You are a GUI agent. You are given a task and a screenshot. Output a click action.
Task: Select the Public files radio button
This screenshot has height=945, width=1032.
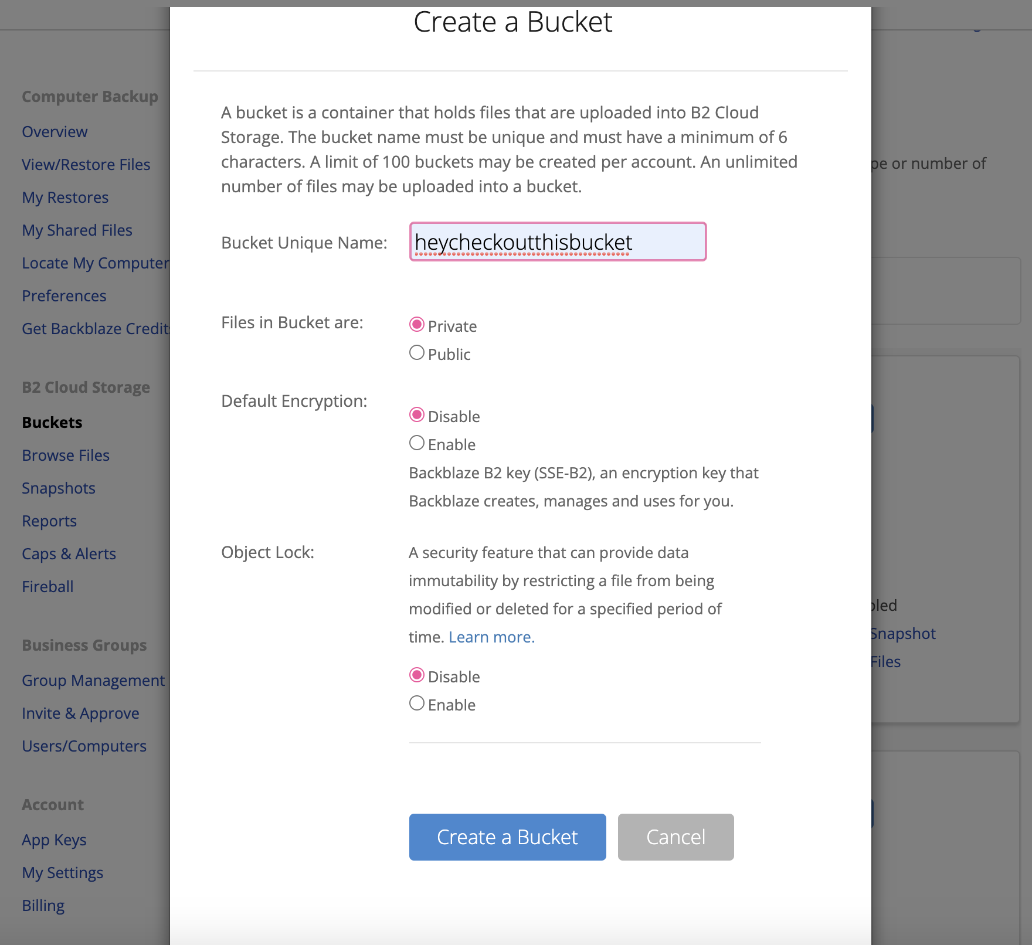[417, 353]
